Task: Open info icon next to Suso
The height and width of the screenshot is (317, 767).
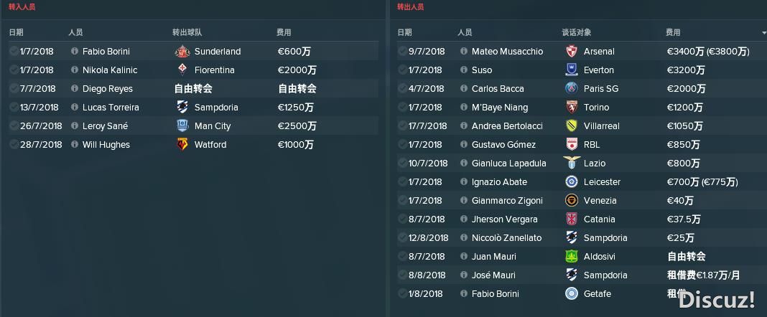Action: (x=464, y=70)
